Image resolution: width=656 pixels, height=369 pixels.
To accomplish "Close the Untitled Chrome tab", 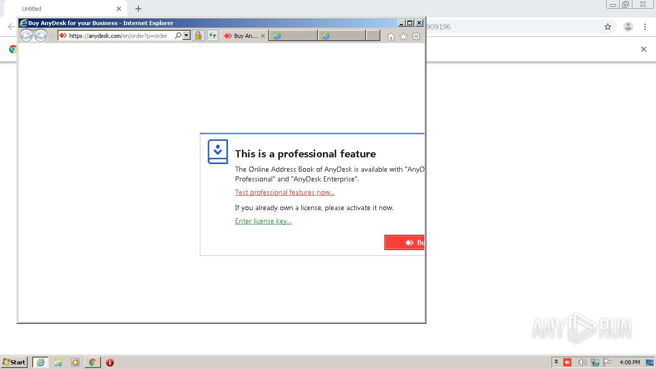I will (119, 9).
